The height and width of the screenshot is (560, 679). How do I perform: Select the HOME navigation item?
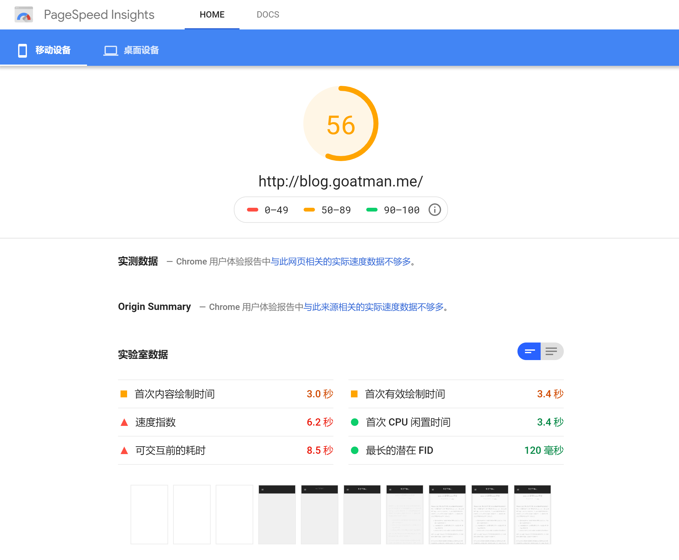[x=212, y=14]
